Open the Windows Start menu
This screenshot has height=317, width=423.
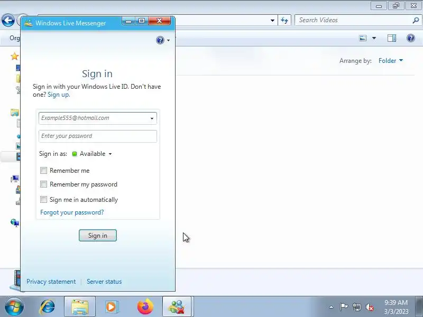pos(14,306)
